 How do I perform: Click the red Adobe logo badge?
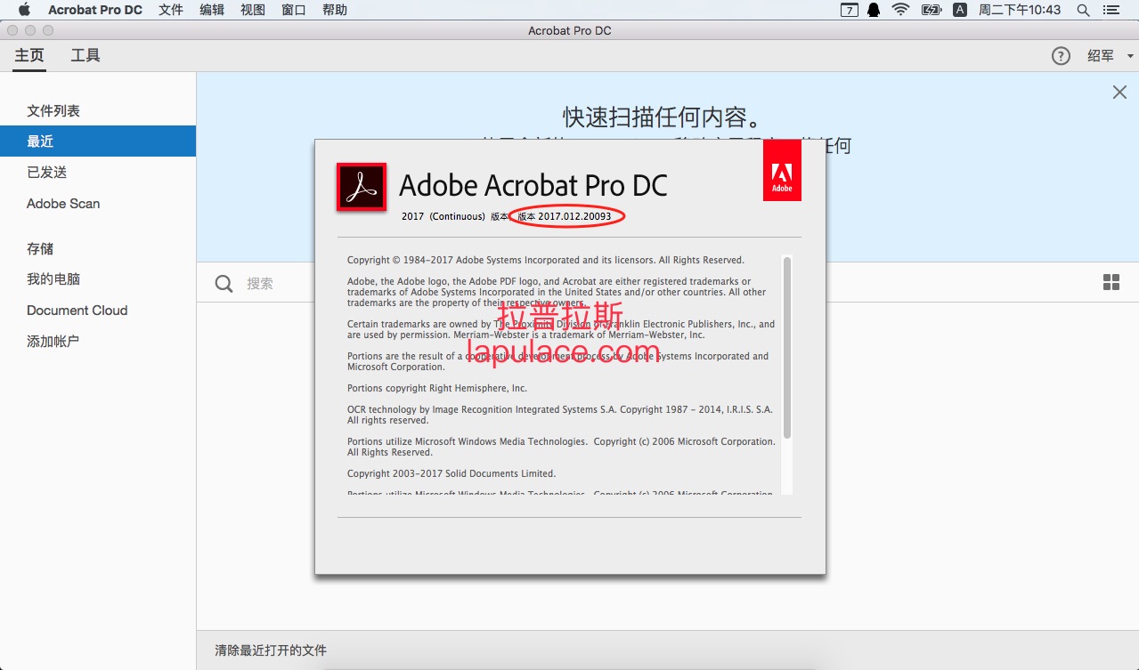click(x=782, y=170)
